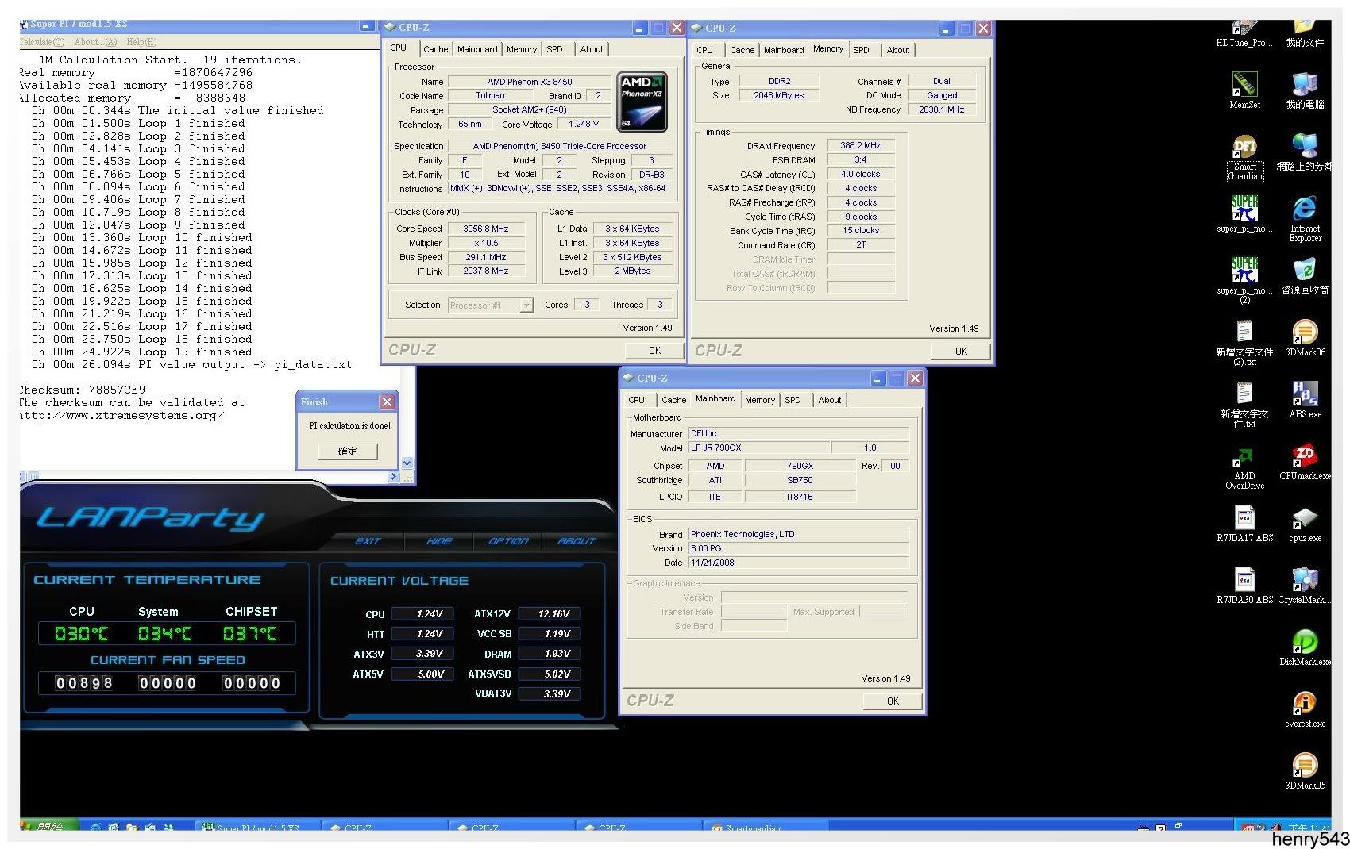Screen dimensions: 1350x849
Task: Launch the CPUmark.exe desktop icon
Action: point(1305,457)
